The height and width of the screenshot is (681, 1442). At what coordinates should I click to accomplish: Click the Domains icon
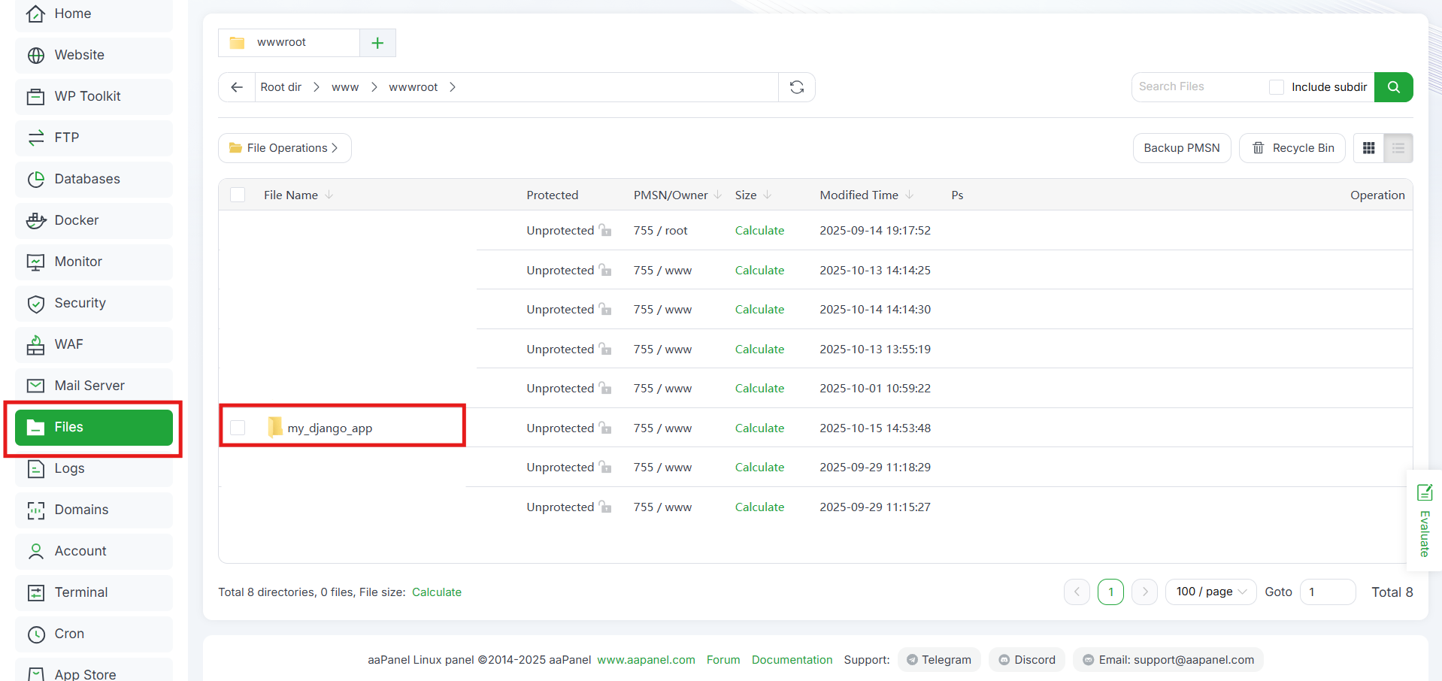click(x=35, y=510)
